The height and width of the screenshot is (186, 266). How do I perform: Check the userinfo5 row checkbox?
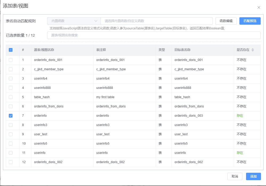(x=11, y=144)
